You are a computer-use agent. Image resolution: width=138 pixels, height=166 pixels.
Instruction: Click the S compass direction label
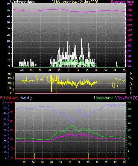click(x=131, y=83)
